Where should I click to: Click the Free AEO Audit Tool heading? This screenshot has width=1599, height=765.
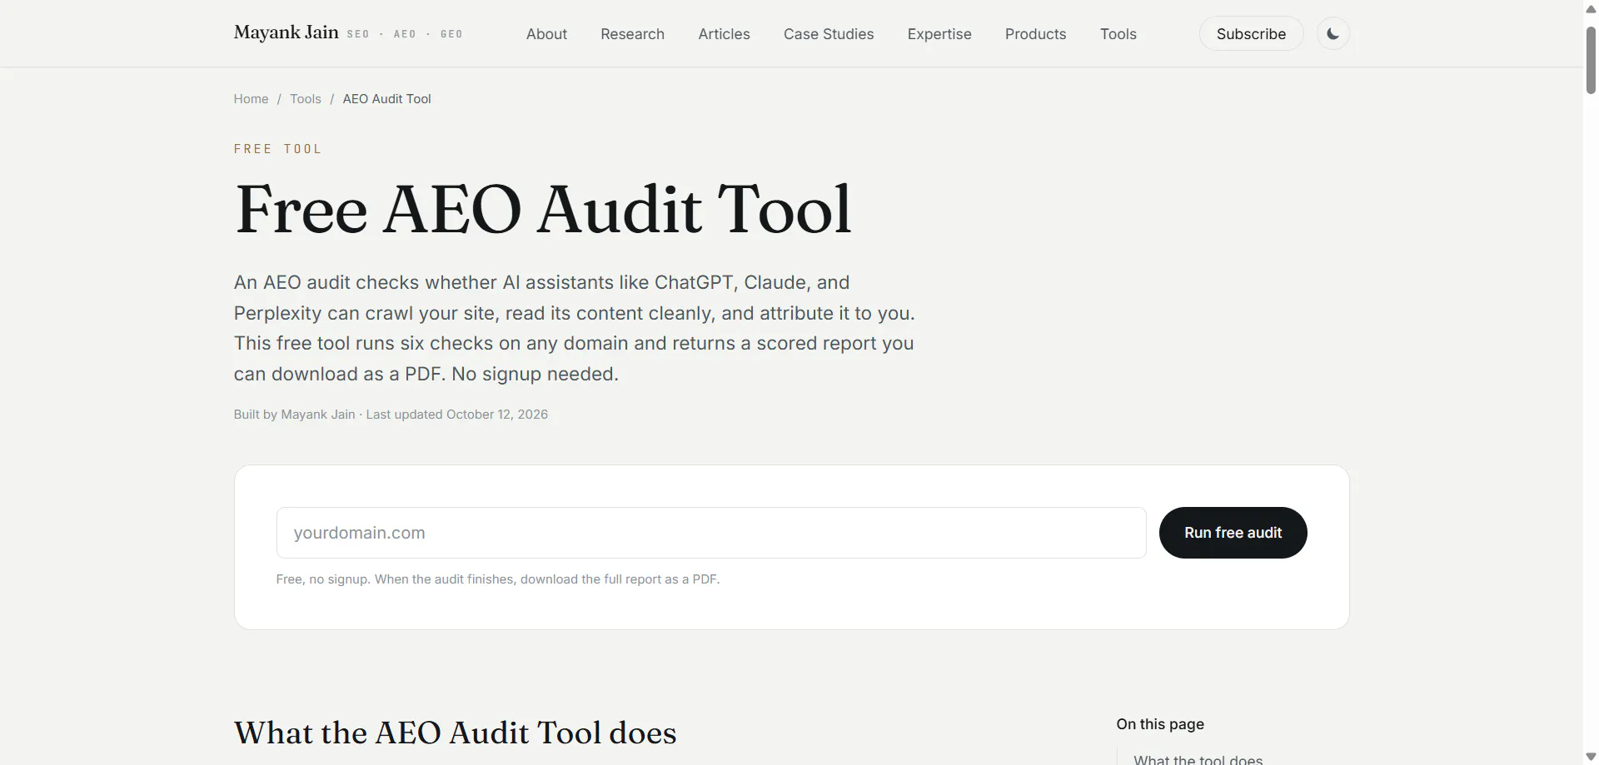click(x=543, y=209)
